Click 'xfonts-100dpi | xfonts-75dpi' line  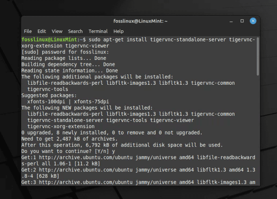pos(68,102)
